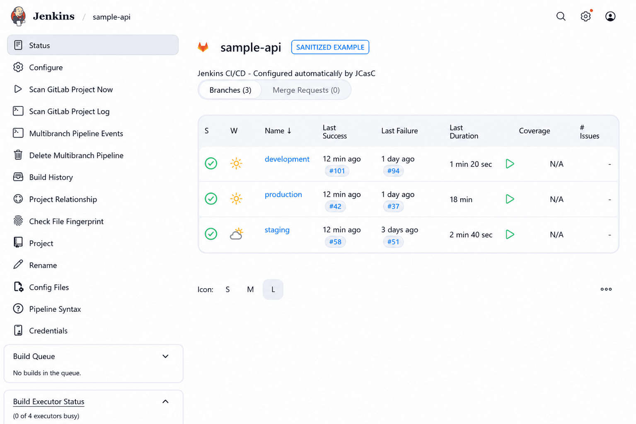
Task: Click development branch success status icon
Action: tap(211, 164)
